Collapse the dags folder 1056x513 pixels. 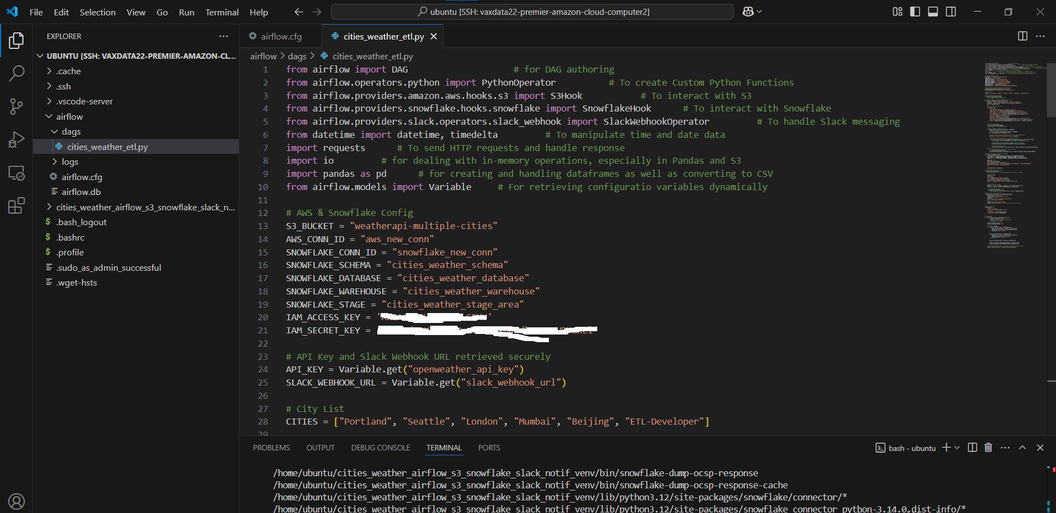136,132
